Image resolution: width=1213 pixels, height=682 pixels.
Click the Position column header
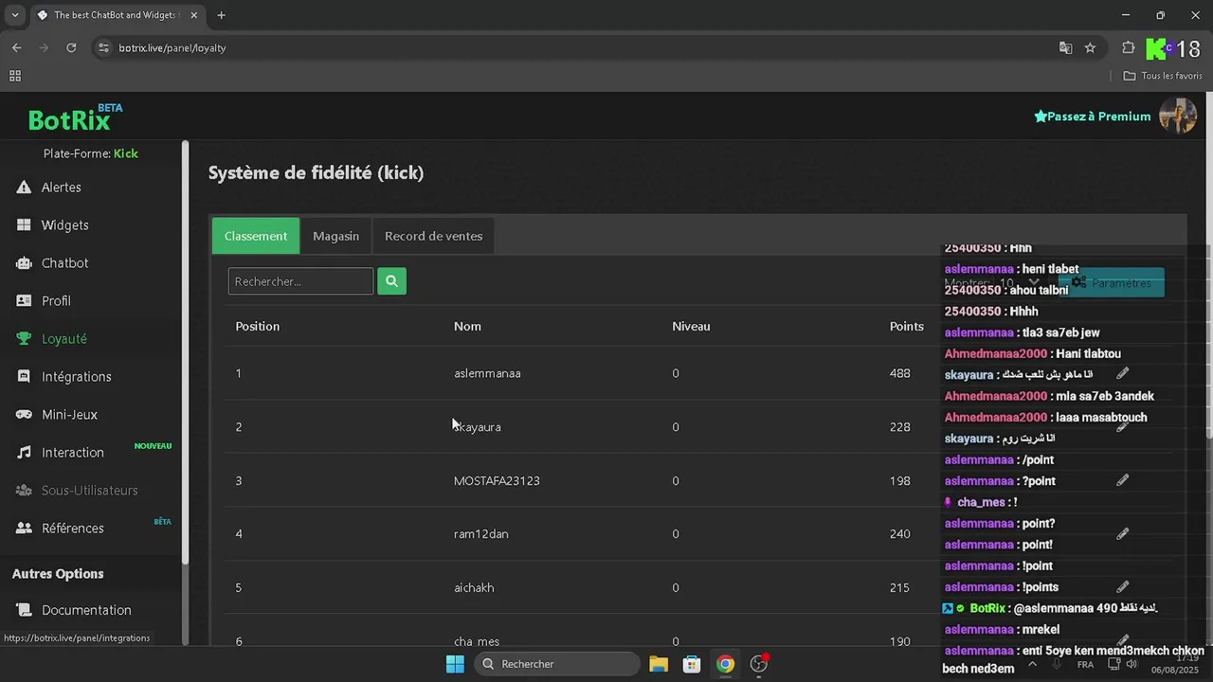click(258, 326)
